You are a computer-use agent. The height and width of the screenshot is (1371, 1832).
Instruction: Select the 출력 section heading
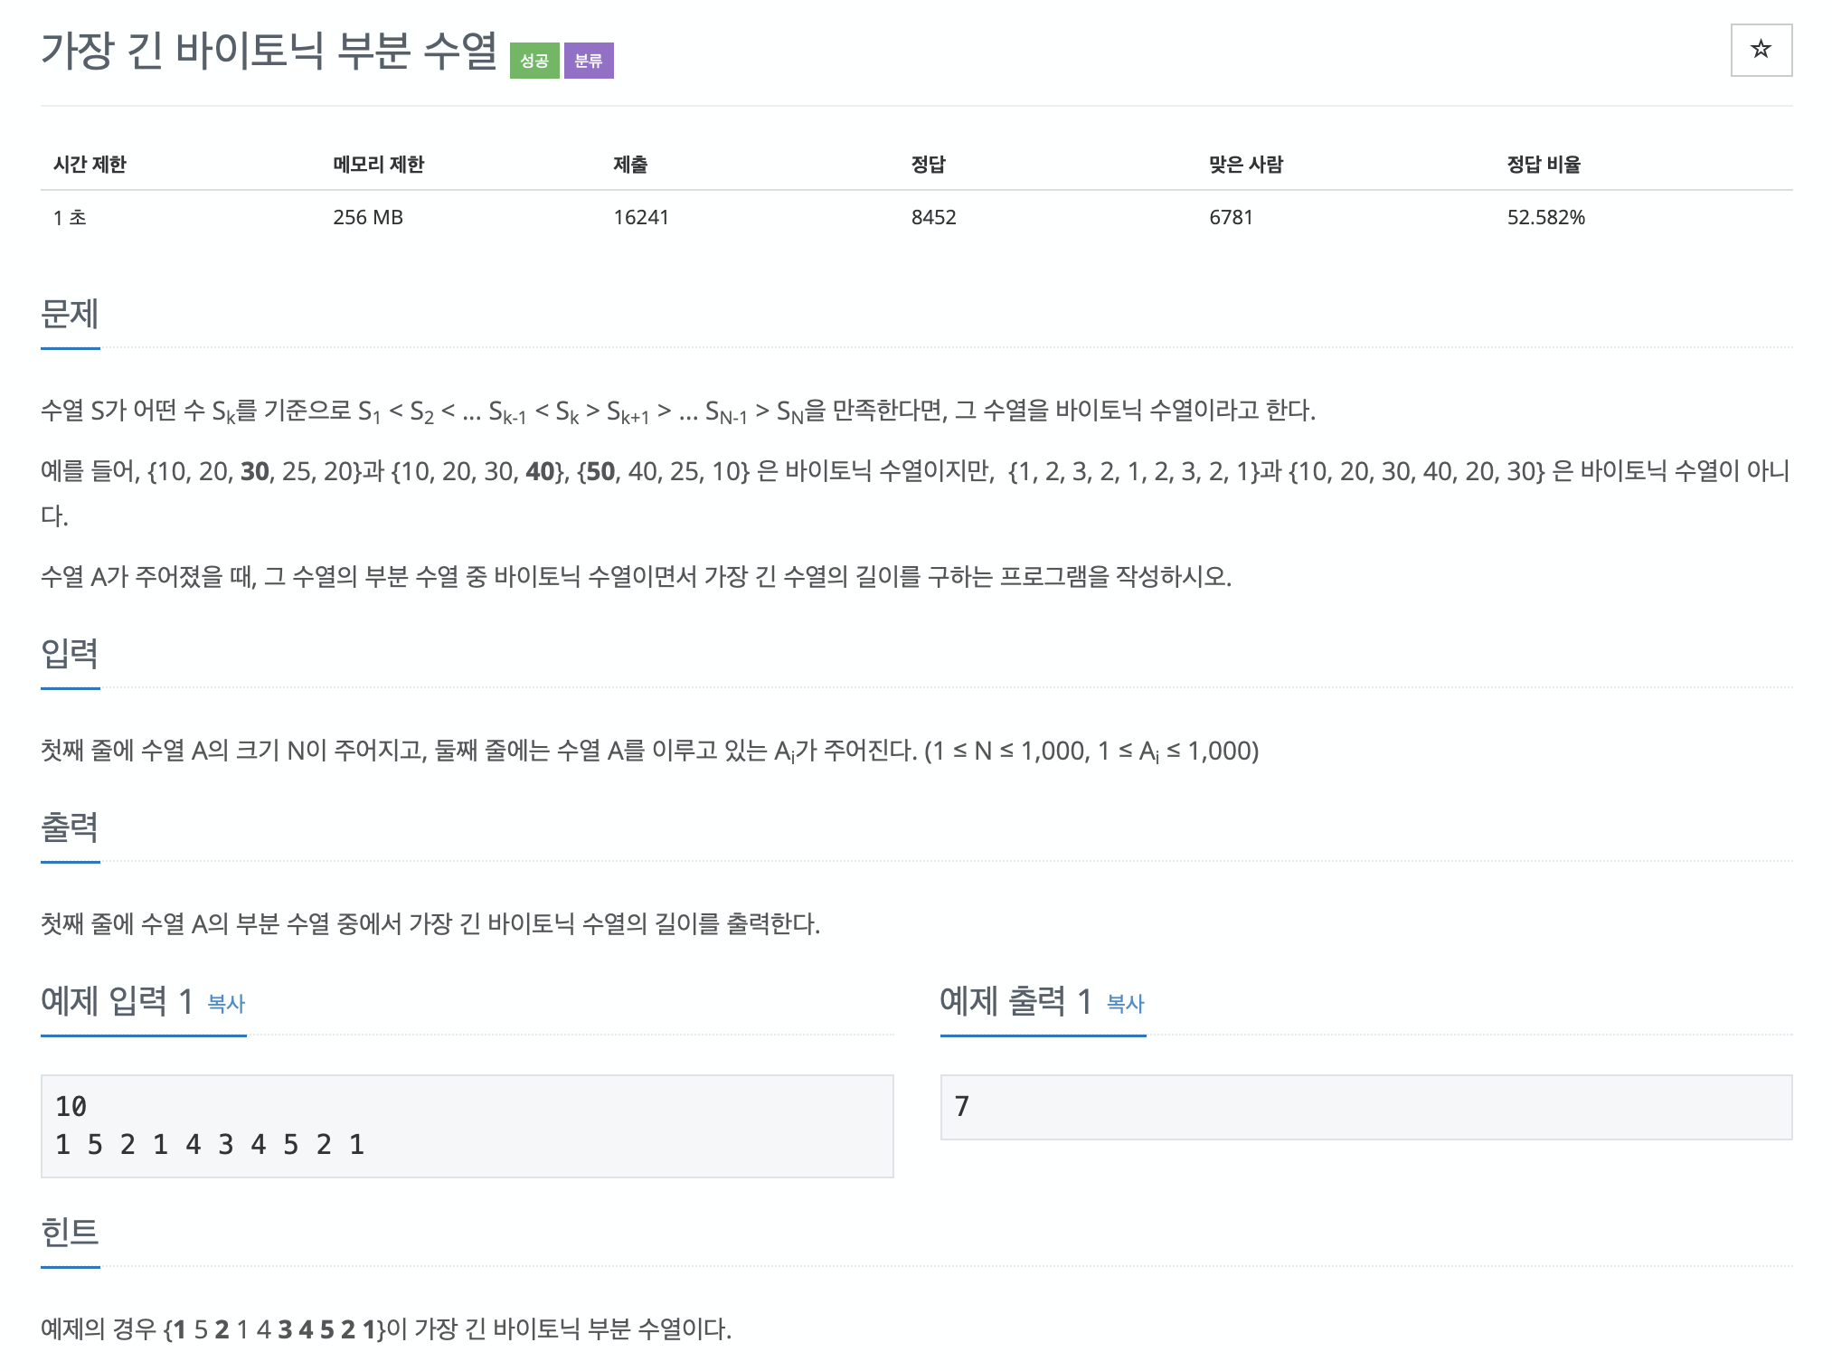click(70, 827)
